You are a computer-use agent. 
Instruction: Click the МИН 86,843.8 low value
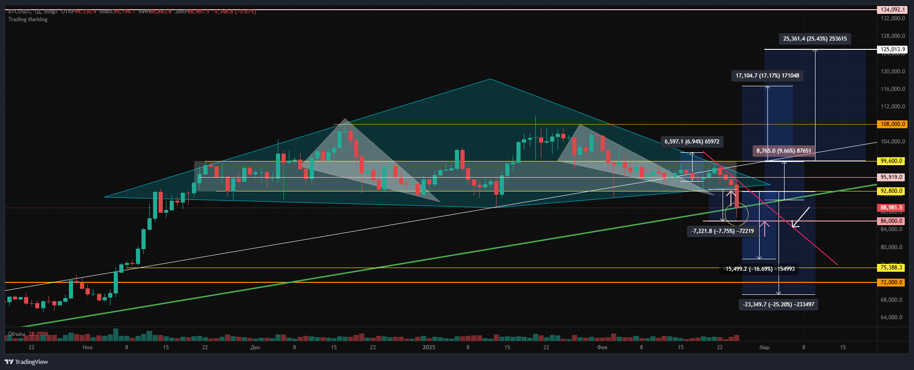(x=154, y=12)
